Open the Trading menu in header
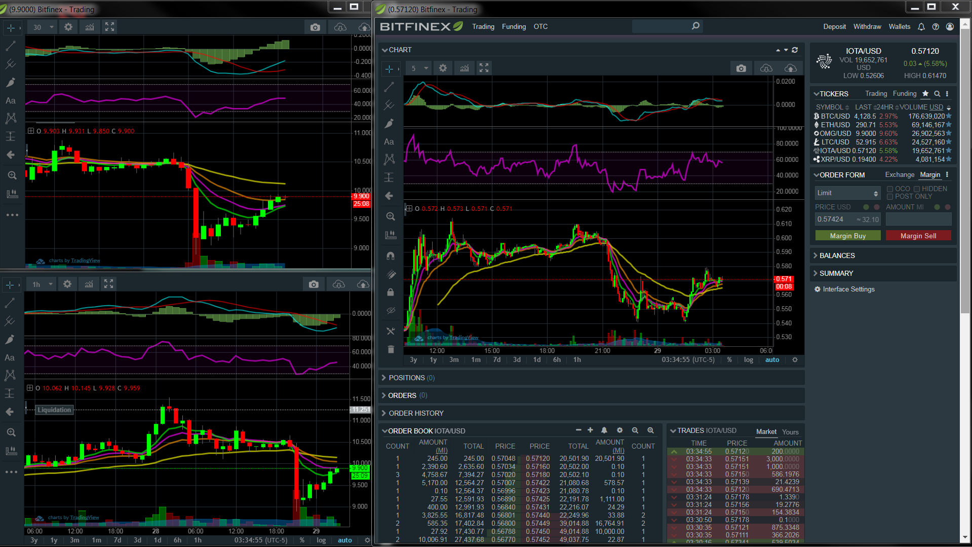The height and width of the screenshot is (547, 972). [x=483, y=26]
